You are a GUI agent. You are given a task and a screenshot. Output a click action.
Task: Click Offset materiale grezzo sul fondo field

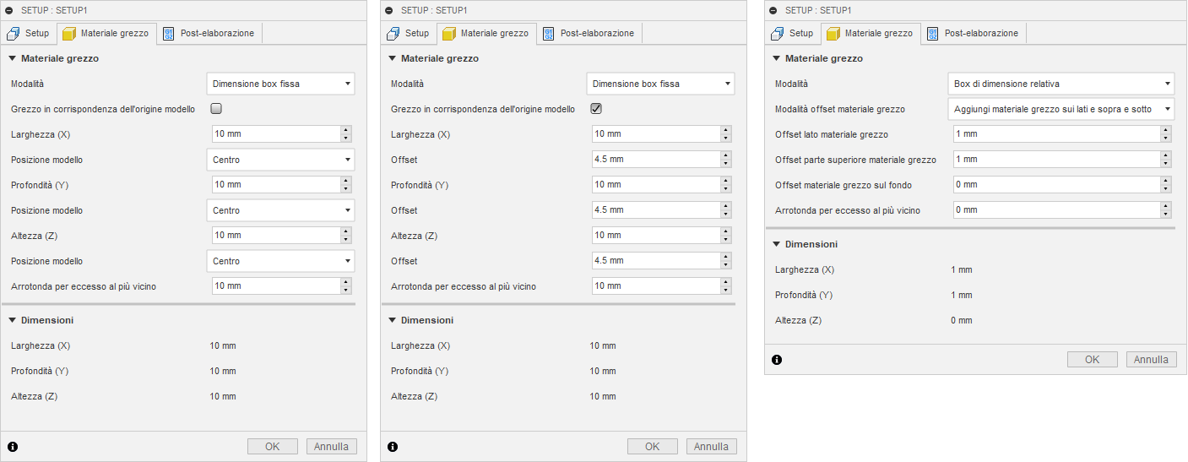[1056, 185]
